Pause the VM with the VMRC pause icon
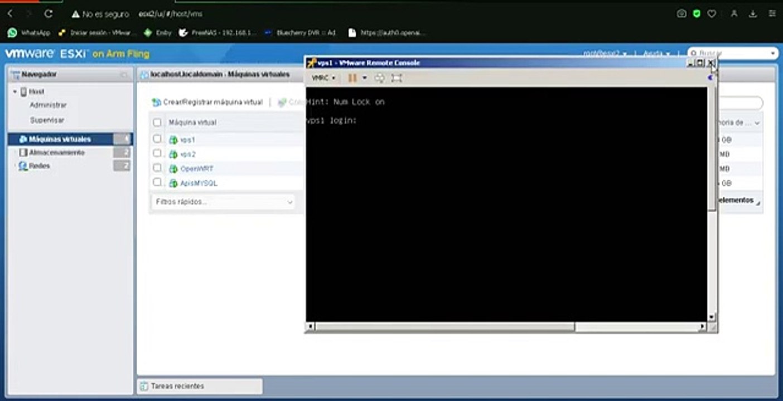This screenshot has width=783, height=401. tap(352, 78)
